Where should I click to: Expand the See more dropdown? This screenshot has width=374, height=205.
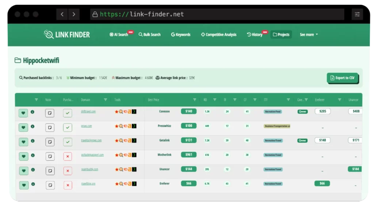coord(309,35)
